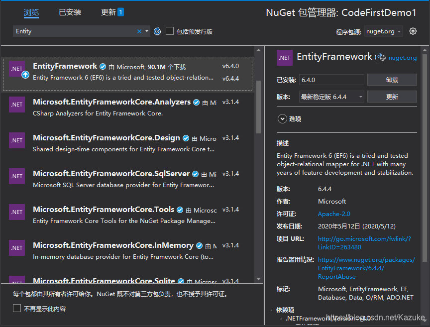Image resolution: width=430 pixels, height=327 pixels.
Task: Click EntityFramework v6.4.0 installed version label
Action: (230, 66)
